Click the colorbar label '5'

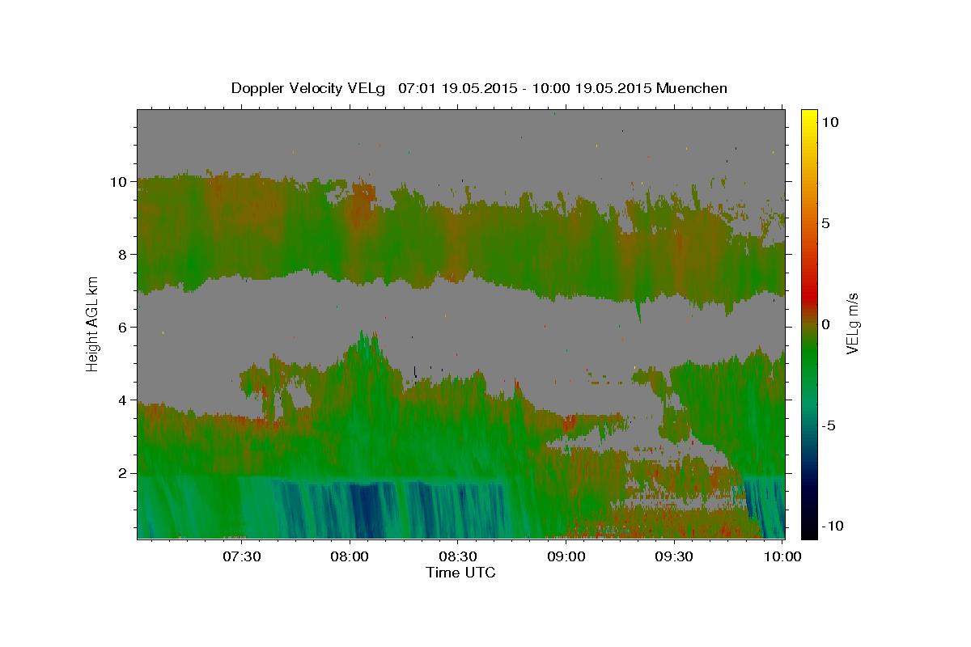pos(825,223)
